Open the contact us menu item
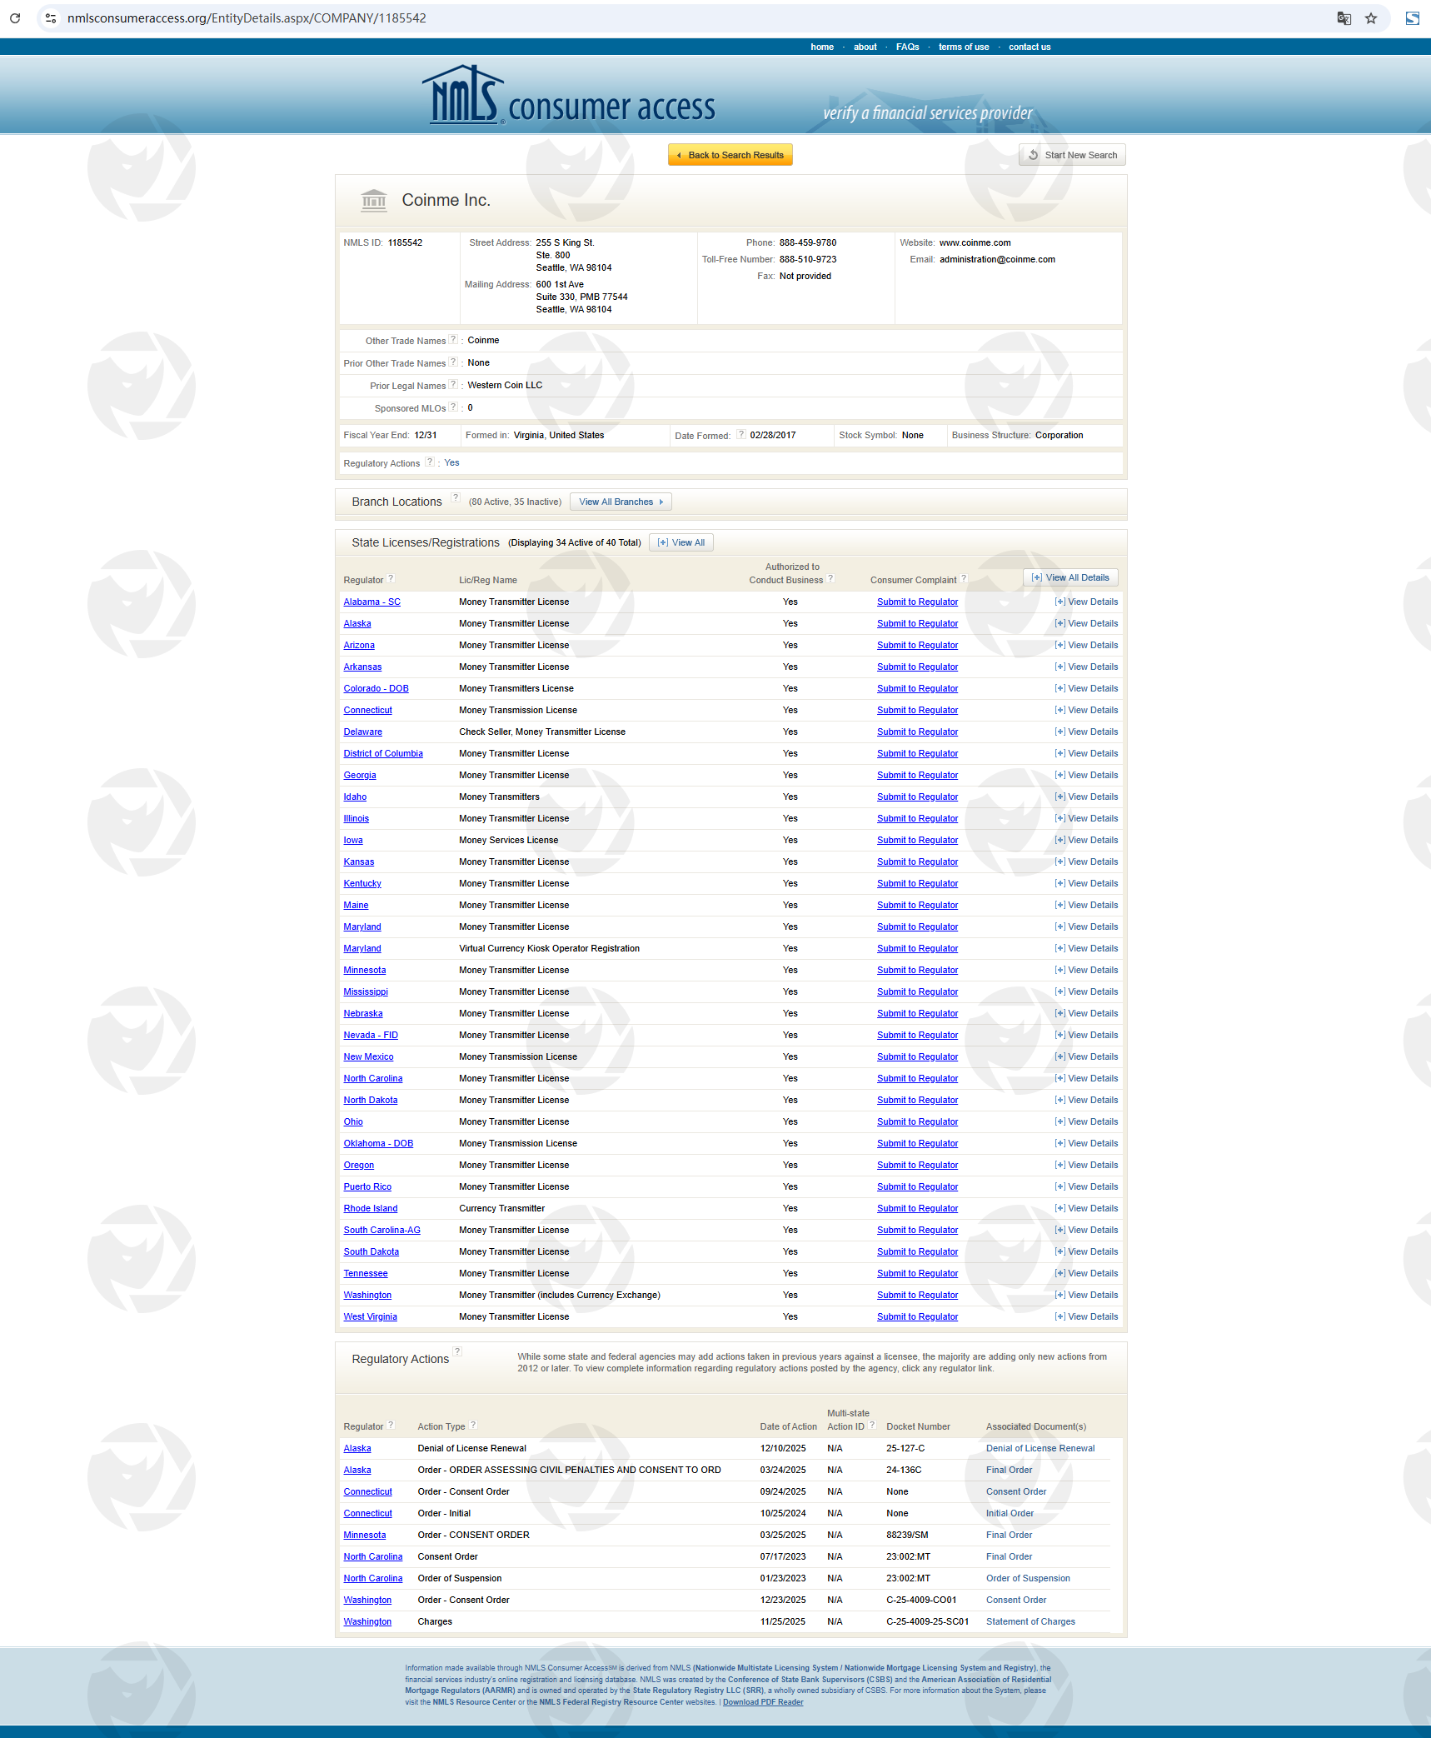 click(1029, 47)
